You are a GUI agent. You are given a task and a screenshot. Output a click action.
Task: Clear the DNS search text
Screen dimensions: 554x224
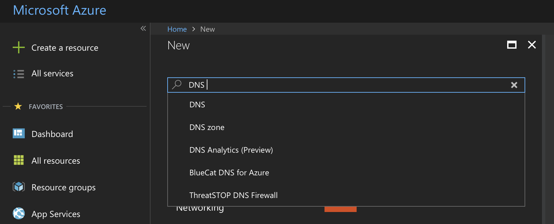click(514, 85)
